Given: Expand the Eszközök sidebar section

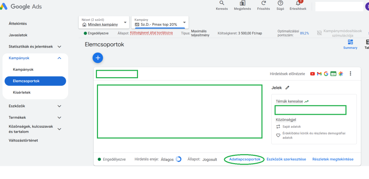Looking at the screenshot, I should pyautogui.click(x=59, y=106).
